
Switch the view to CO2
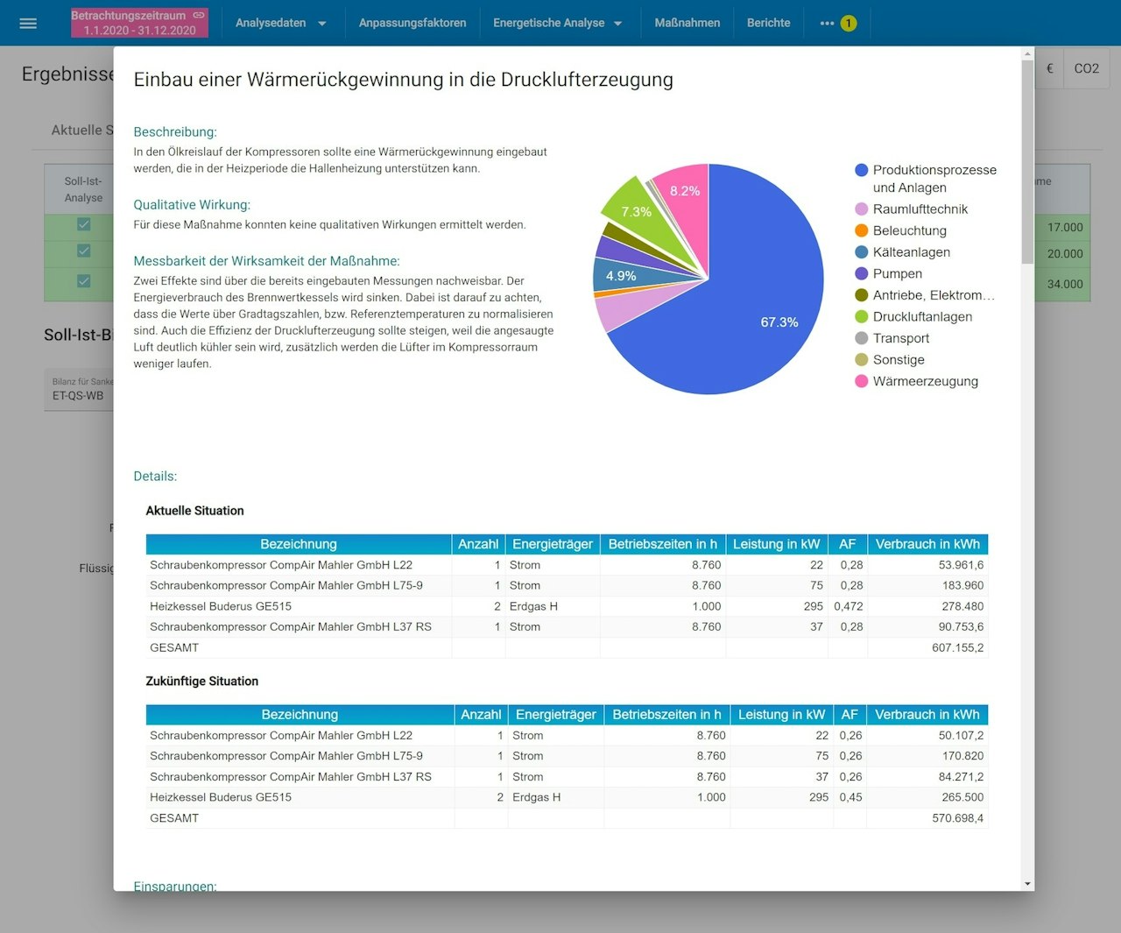tap(1086, 68)
